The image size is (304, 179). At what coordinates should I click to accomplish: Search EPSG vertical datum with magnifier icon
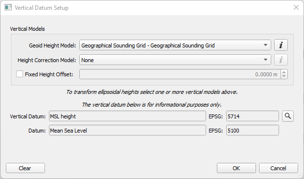click(288, 116)
